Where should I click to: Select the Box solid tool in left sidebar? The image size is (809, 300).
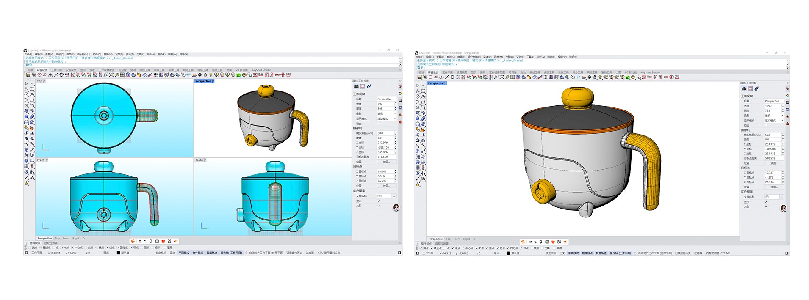coord(26,116)
